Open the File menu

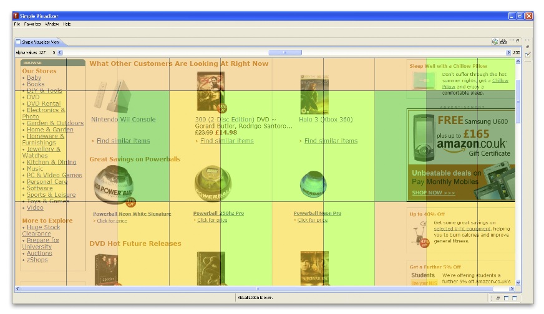[x=17, y=24]
